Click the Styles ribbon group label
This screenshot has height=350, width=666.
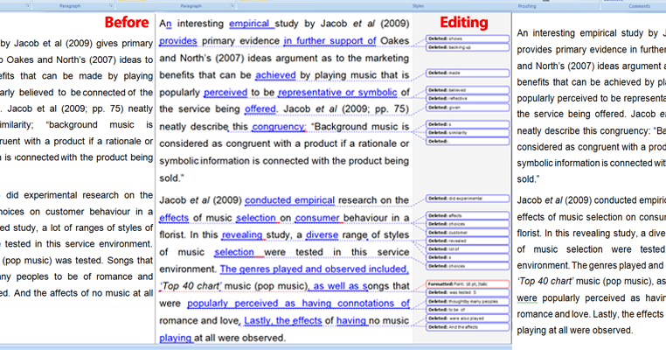(418, 6)
